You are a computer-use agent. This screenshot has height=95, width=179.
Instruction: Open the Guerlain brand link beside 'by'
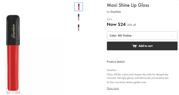click(x=116, y=12)
